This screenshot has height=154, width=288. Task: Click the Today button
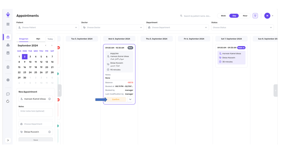tap(50, 39)
